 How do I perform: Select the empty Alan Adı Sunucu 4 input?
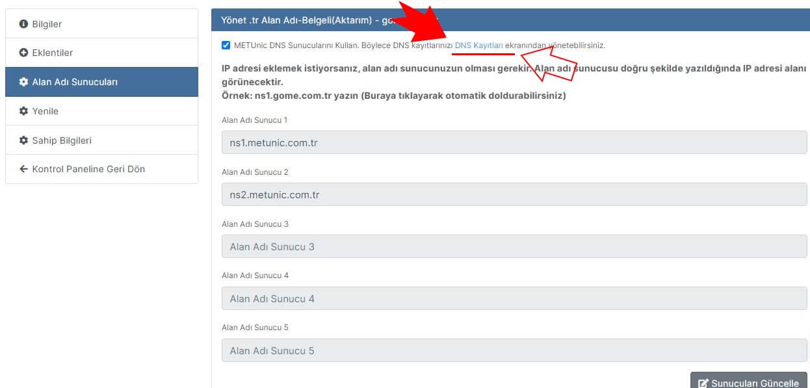(x=514, y=298)
